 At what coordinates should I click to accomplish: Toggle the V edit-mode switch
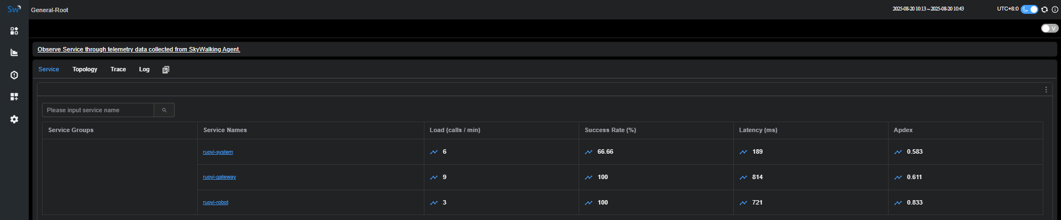point(1049,28)
